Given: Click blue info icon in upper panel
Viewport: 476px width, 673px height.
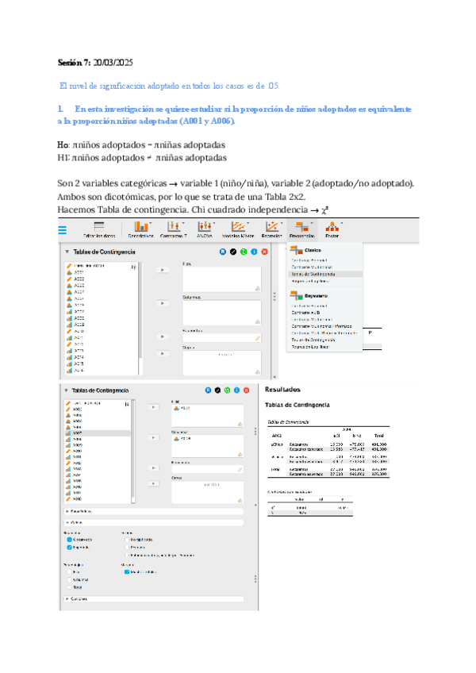Looking at the screenshot, I should click(x=254, y=252).
